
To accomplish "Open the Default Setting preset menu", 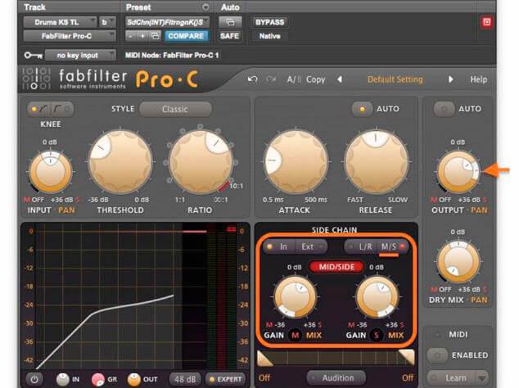I will (395, 79).
